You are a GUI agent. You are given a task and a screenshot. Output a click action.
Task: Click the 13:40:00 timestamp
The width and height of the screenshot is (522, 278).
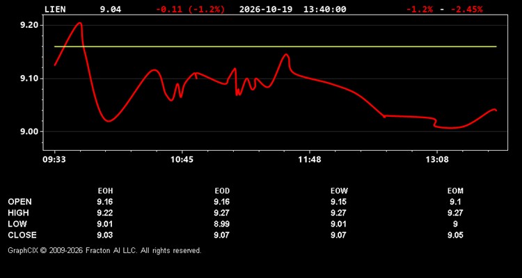click(324, 9)
